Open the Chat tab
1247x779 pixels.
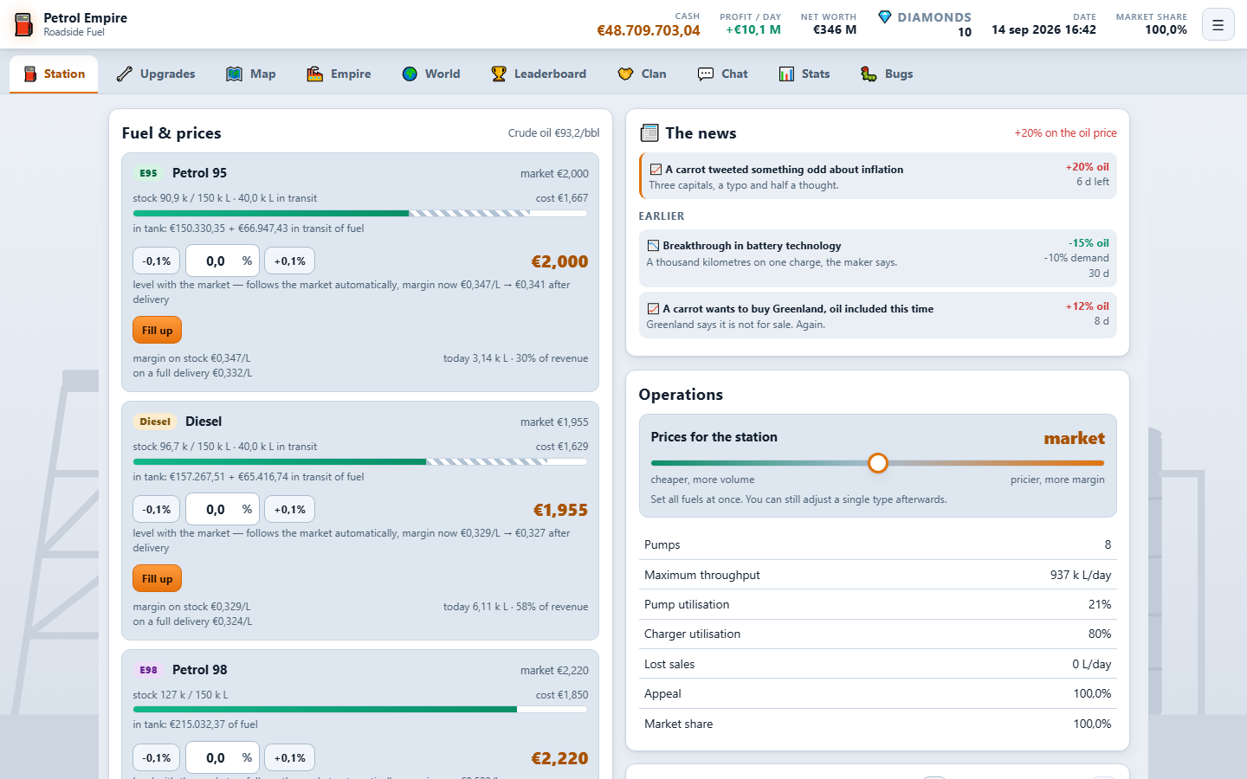(x=722, y=74)
